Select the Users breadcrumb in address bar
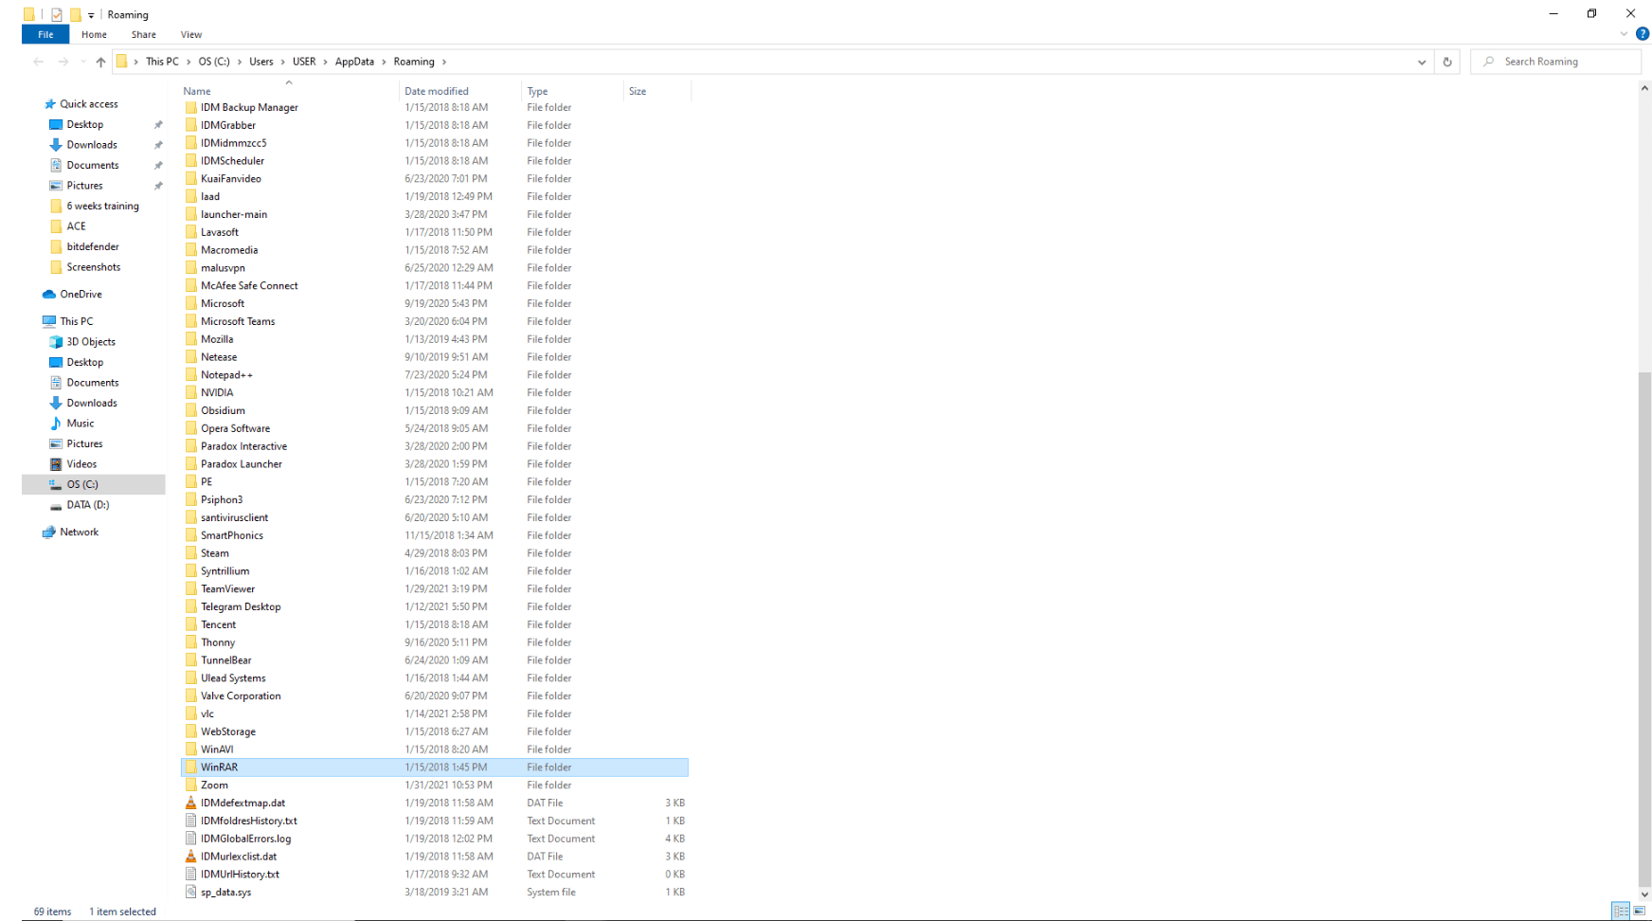1652x921 pixels. tap(261, 62)
